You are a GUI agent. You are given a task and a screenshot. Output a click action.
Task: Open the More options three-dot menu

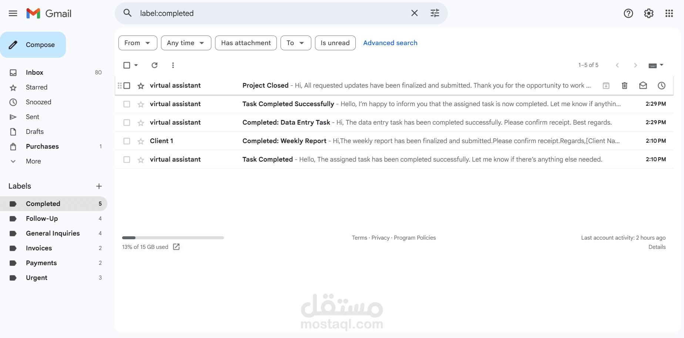point(173,65)
